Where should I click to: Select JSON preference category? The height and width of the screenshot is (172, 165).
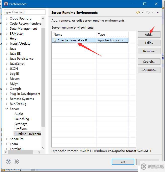click(x=14, y=69)
